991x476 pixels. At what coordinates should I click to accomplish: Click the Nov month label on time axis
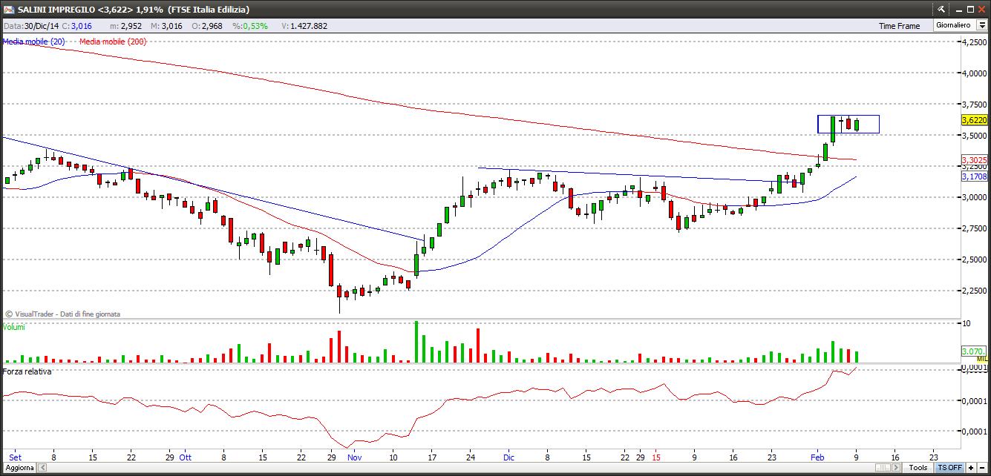click(355, 457)
